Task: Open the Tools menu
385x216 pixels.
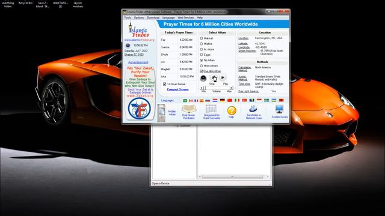Action: coord(128,17)
